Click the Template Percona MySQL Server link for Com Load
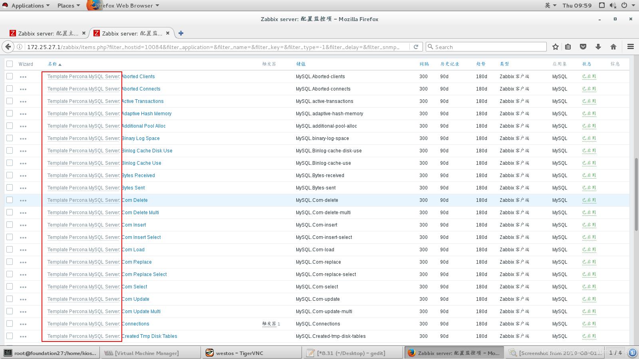The width and height of the screenshot is (639, 359). pos(83,250)
